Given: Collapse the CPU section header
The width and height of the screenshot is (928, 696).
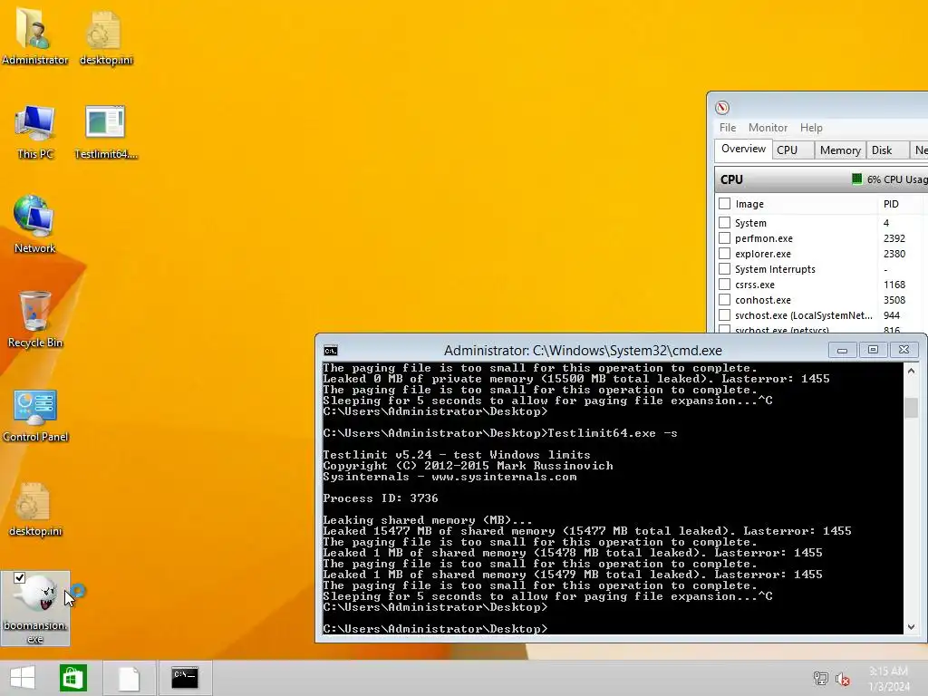Looking at the screenshot, I should click(x=821, y=179).
